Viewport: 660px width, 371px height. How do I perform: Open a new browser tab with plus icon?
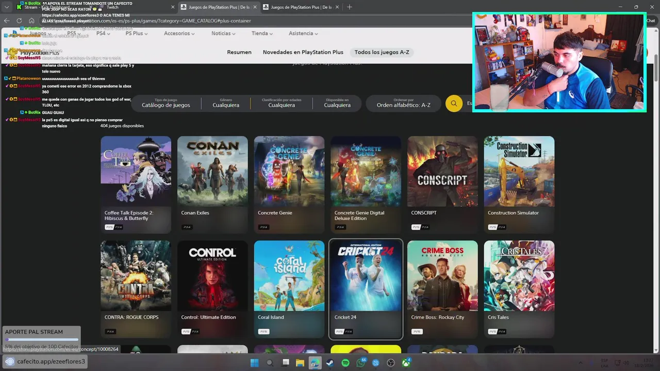click(349, 7)
